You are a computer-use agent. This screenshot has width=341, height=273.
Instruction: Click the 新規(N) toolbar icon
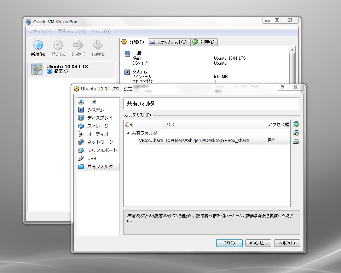(x=38, y=45)
